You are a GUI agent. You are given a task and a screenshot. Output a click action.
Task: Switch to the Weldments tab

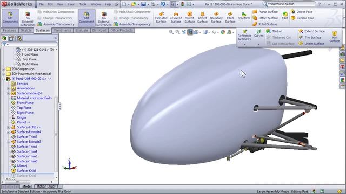click(x=63, y=30)
